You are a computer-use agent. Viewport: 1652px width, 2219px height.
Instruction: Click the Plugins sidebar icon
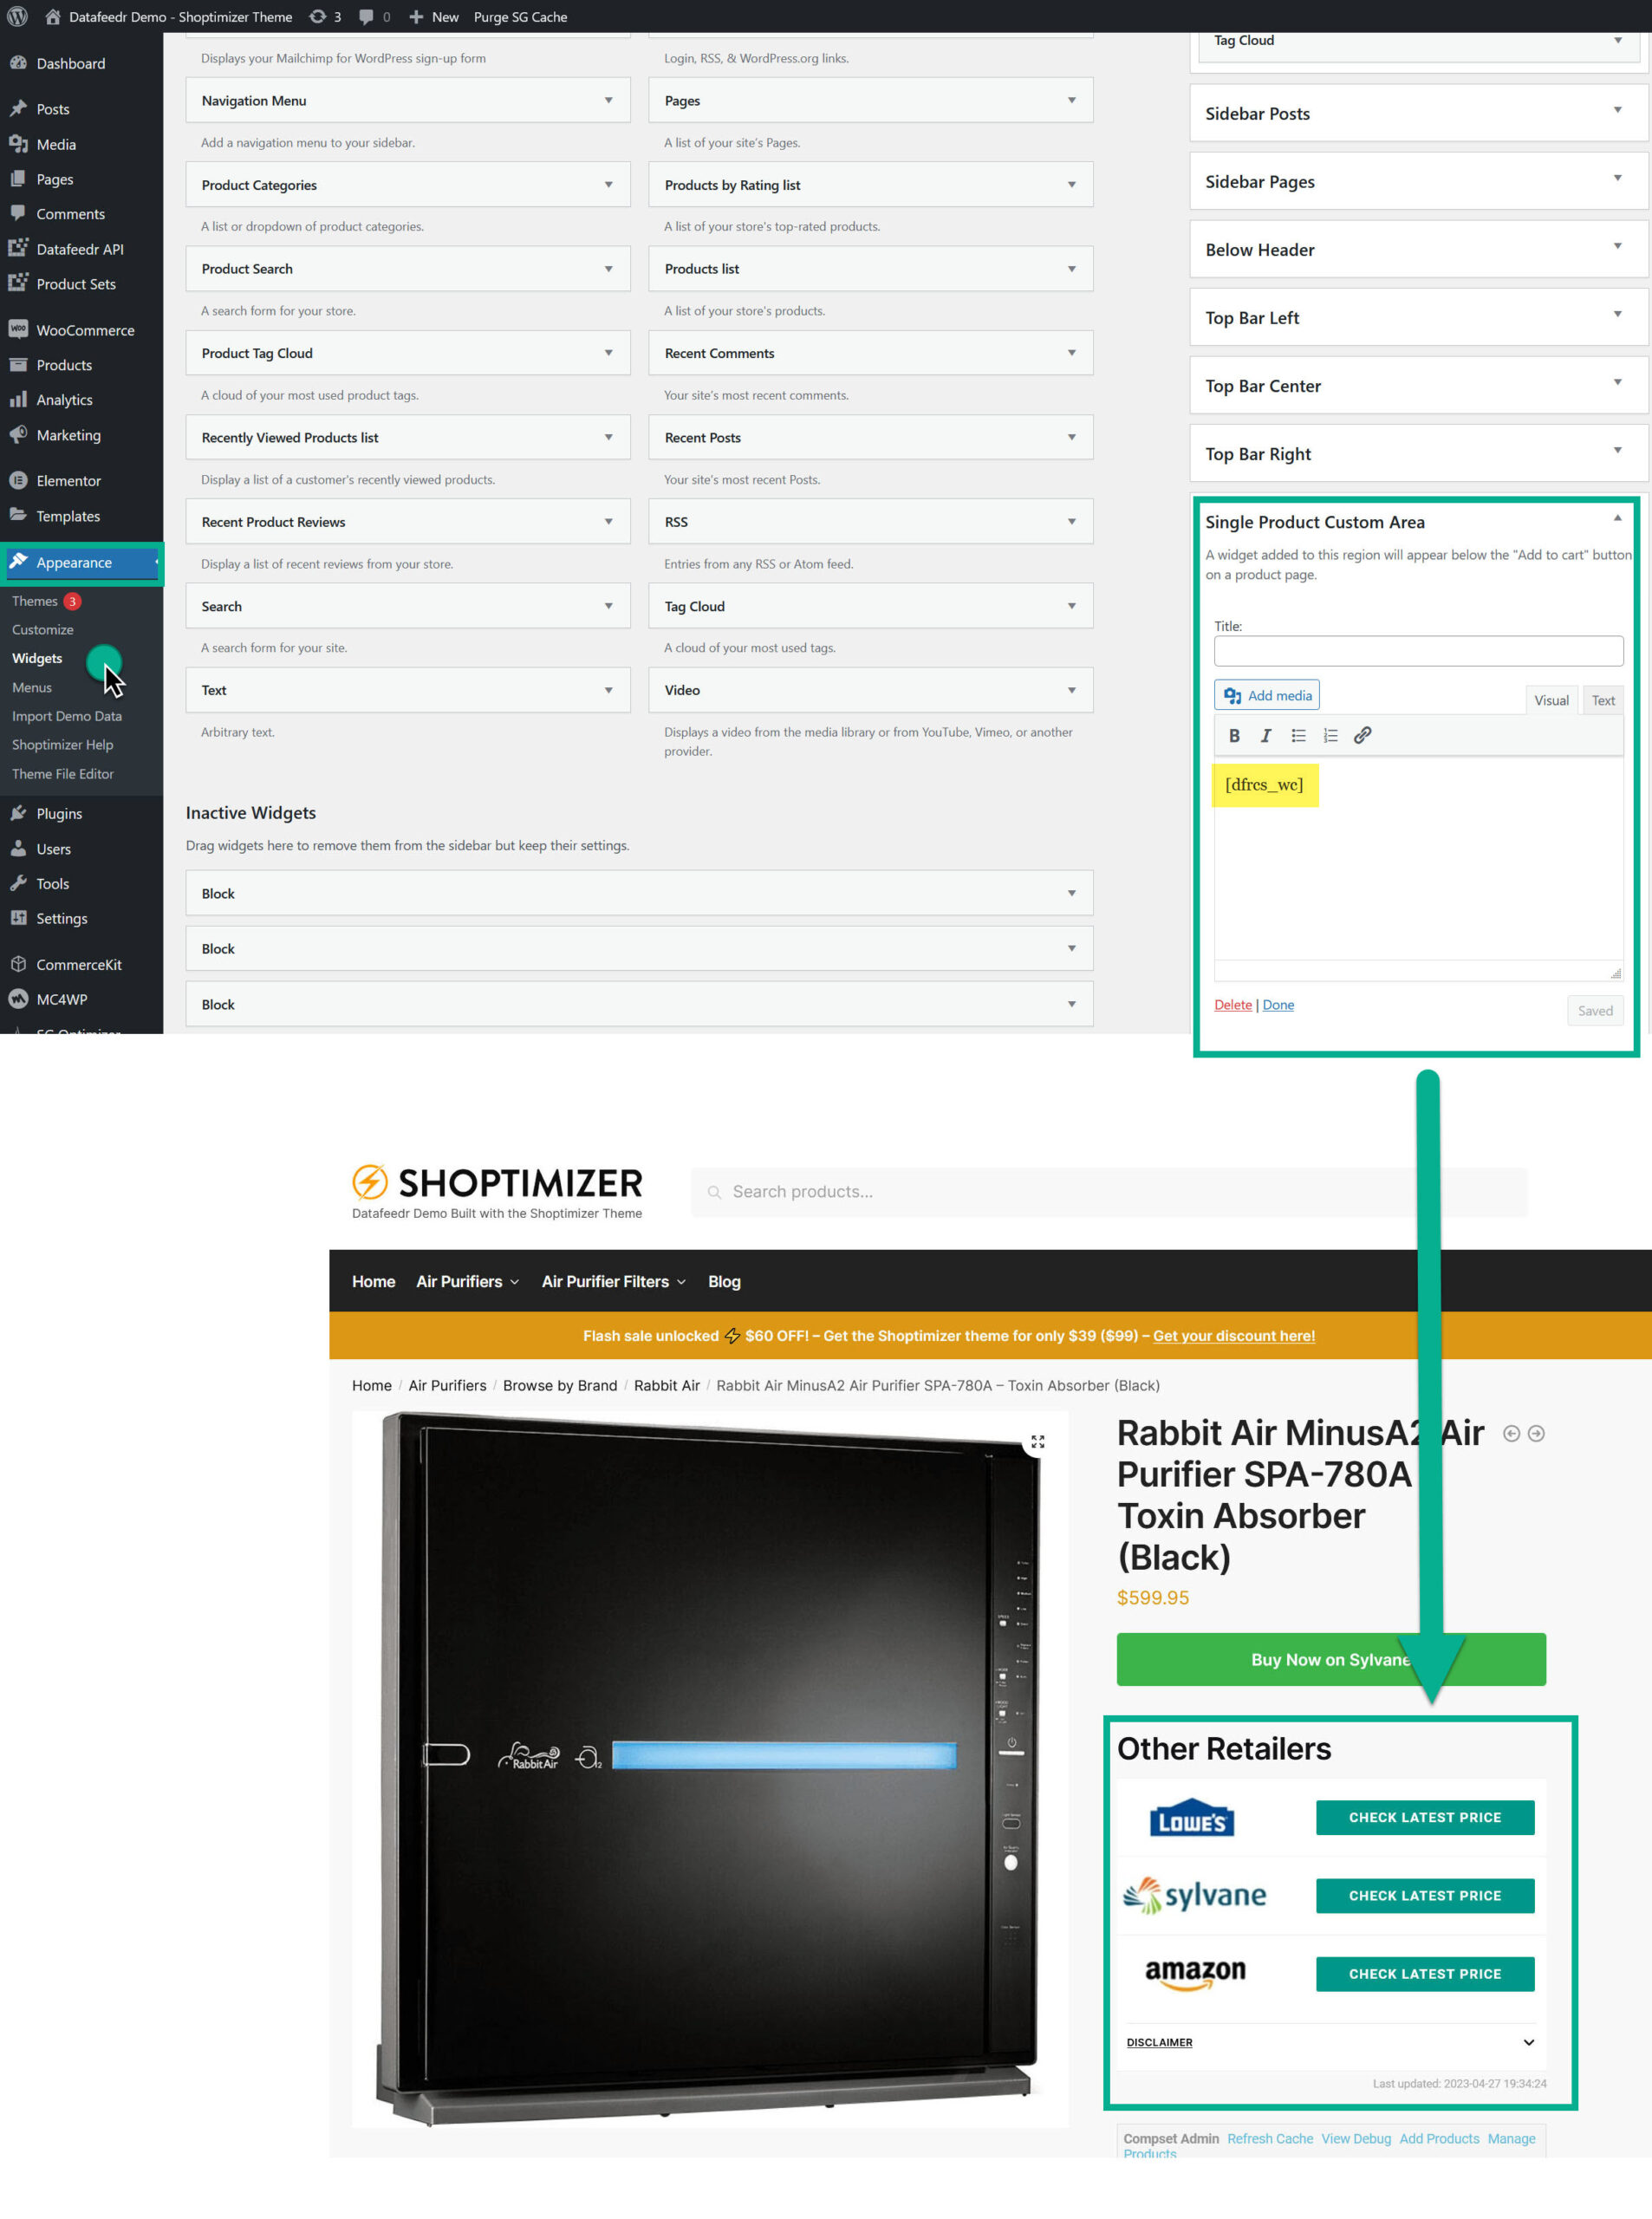click(x=18, y=813)
